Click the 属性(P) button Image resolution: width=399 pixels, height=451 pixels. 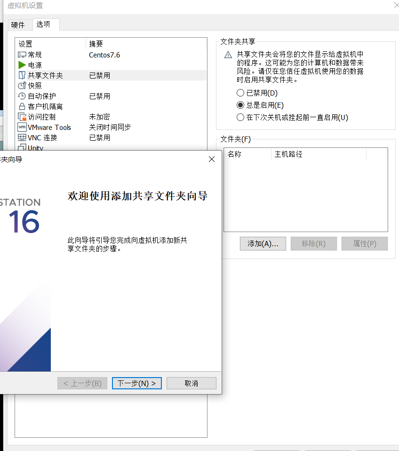pos(365,243)
